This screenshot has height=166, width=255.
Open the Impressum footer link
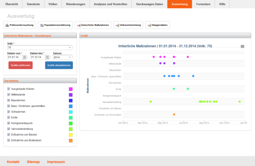(x=56, y=162)
